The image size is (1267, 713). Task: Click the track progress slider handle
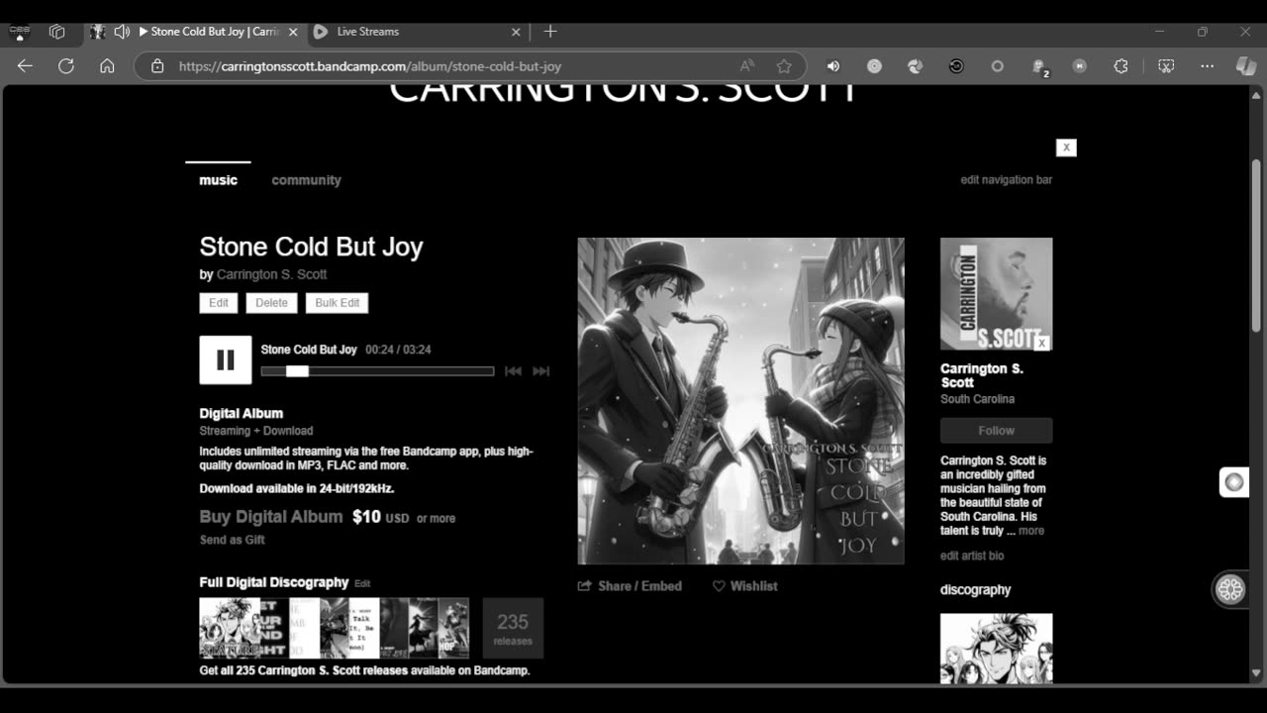(x=297, y=371)
